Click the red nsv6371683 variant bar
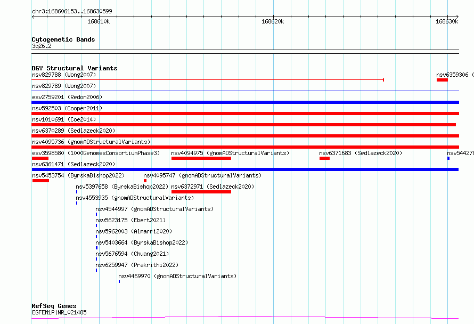Screen dimensions: 474x324 point(325,158)
